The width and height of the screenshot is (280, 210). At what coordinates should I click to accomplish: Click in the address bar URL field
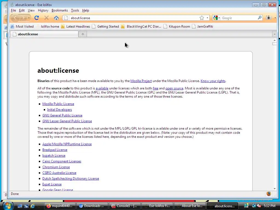tap(134, 18)
